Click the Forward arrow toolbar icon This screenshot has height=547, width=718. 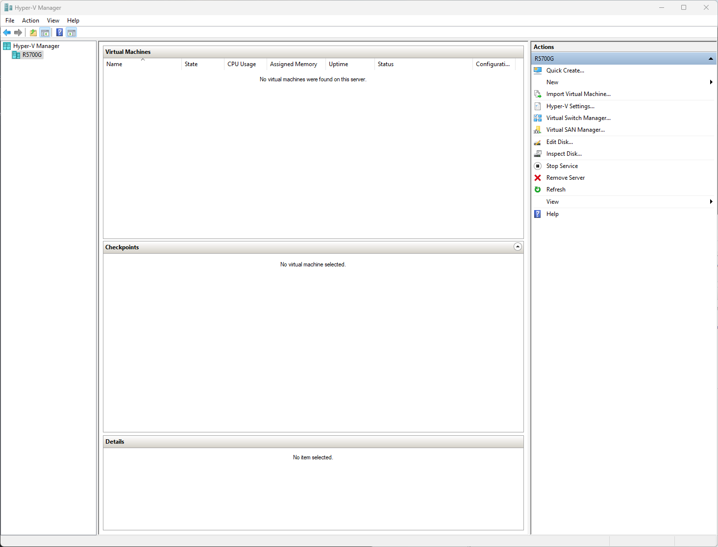(x=18, y=33)
